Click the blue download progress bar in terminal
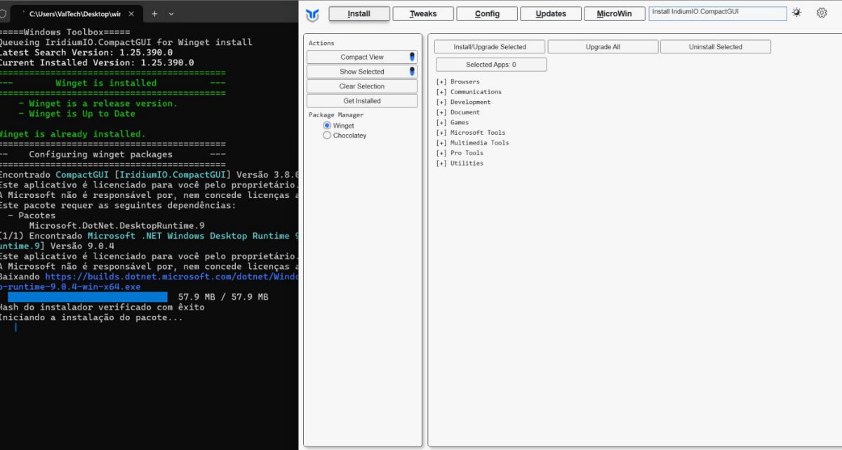 click(x=88, y=297)
